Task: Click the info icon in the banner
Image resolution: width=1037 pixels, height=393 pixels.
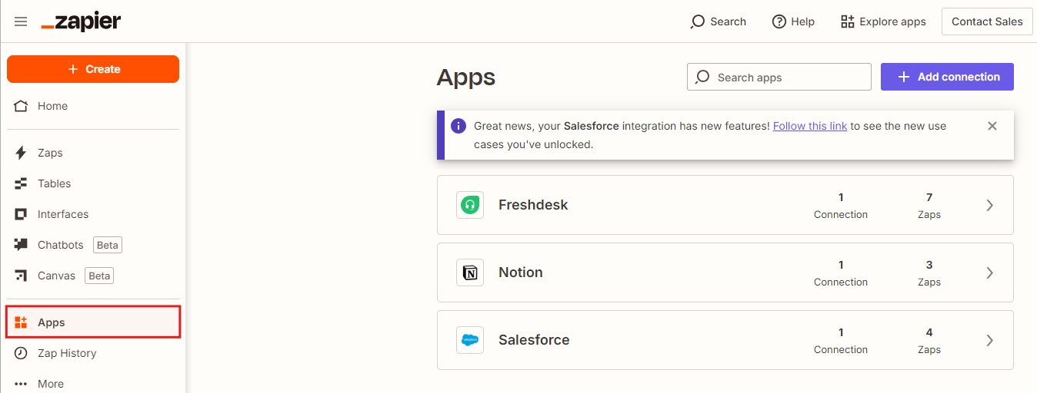Action: (458, 126)
